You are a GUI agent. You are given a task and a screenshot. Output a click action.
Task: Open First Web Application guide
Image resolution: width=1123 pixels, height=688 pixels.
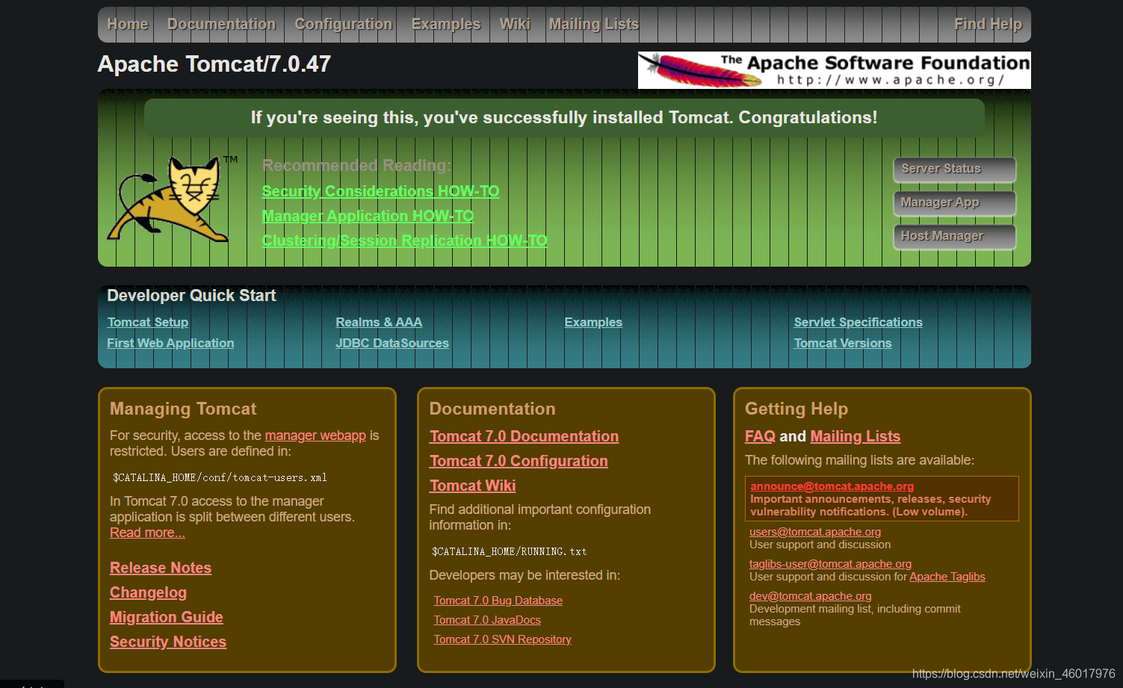pyautogui.click(x=170, y=343)
